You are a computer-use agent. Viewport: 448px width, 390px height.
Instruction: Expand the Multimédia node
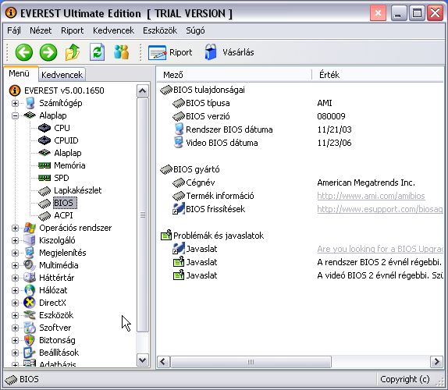[x=15, y=265]
